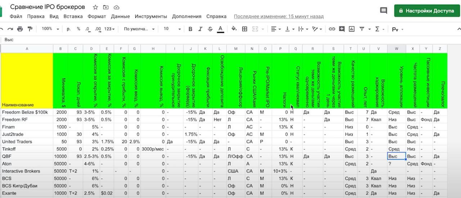The image size is (461, 198).
Task: Open the 'Вид' menu
Action: [x=54, y=16]
